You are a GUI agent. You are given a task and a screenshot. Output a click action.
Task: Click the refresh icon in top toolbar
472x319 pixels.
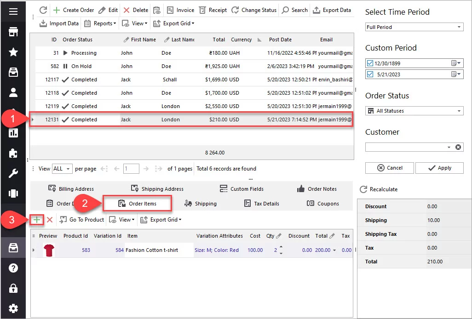point(43,10)
